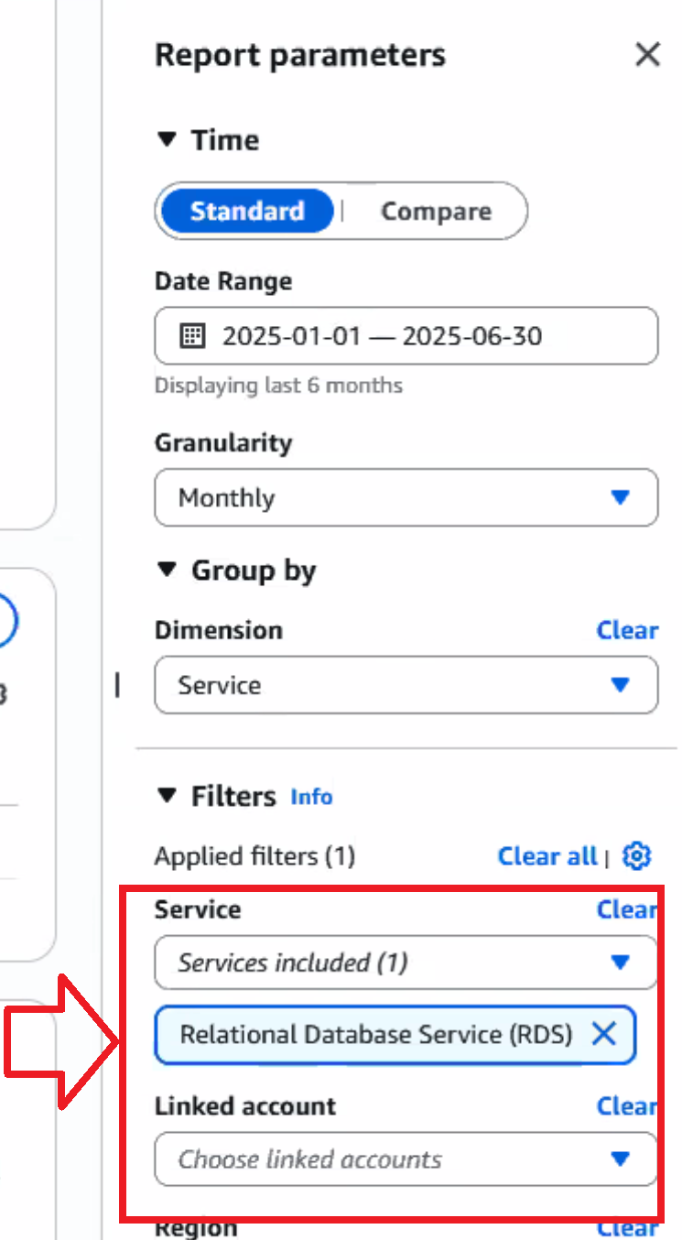Open the Dimension Service dropdown

click(x=406, y=685)
